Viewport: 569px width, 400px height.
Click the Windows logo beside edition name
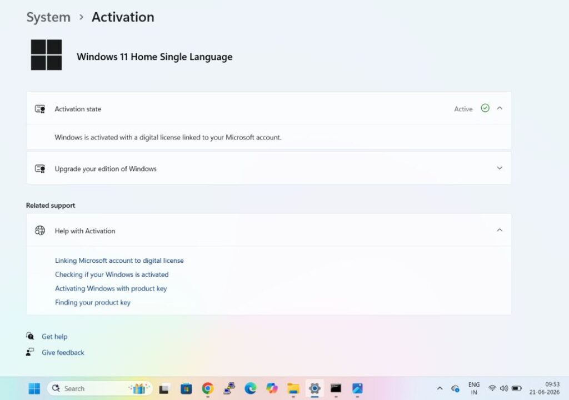pyautogui.click(x=47, y=55)
